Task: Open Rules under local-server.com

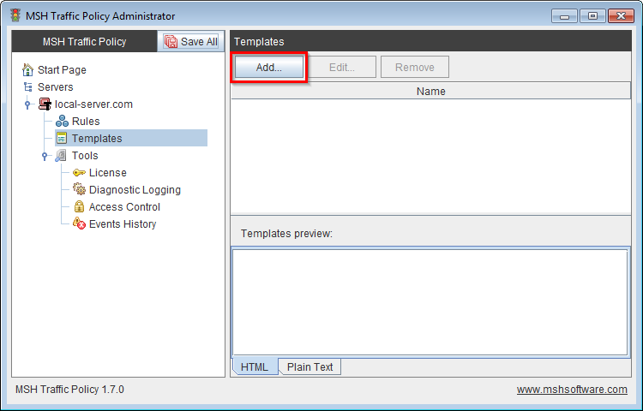Action: click(x=86, y=122)
